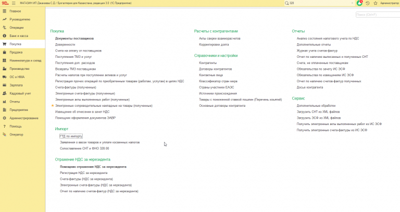Go to the Производство section

point(20,69)
